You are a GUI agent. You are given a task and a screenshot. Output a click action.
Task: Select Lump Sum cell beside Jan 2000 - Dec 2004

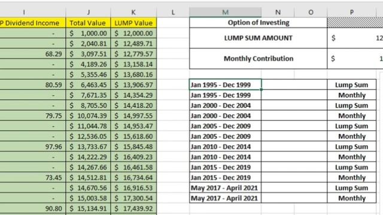352,106
